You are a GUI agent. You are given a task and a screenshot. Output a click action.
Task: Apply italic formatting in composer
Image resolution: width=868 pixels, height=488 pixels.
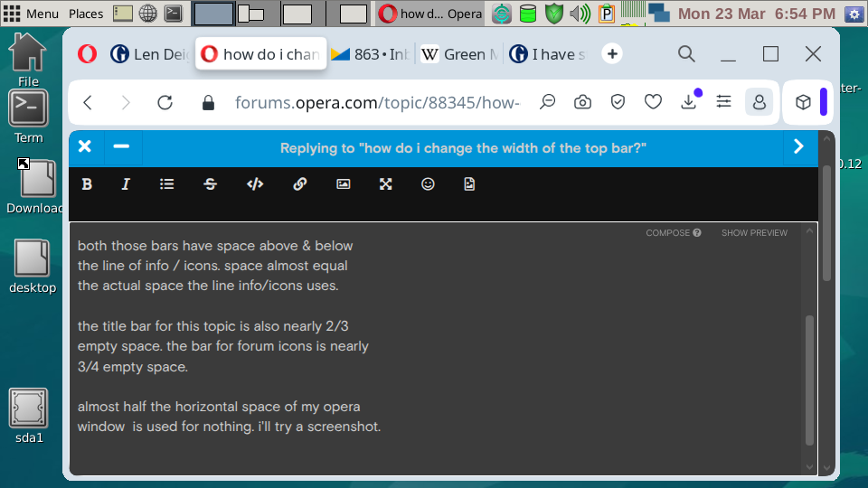point(126,184)
